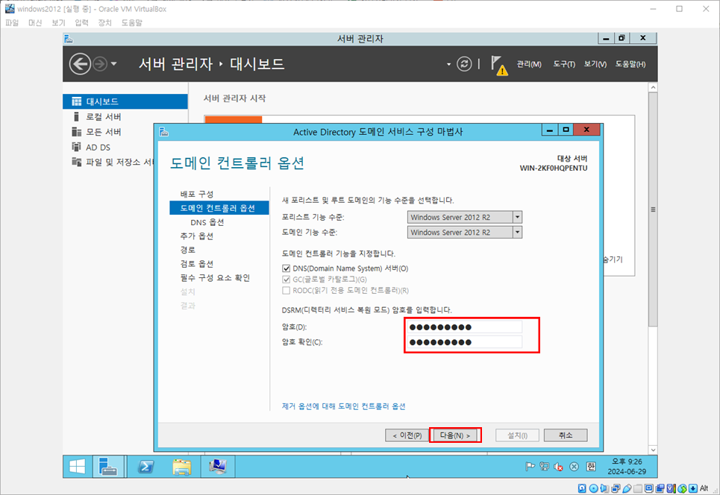Viewport: 720px width, 495px height.
Task: Click VirtualBox CPU virtualization status icon
Action: tap(671, 488)
